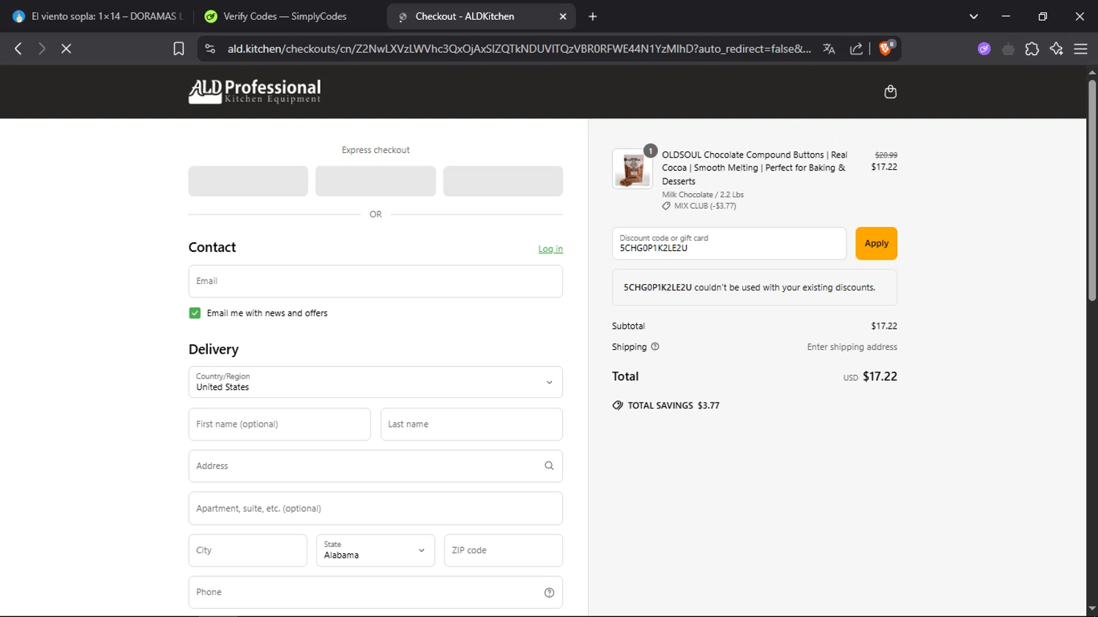
Task: Focus the ZIP code field
Action: click(504, 550)
